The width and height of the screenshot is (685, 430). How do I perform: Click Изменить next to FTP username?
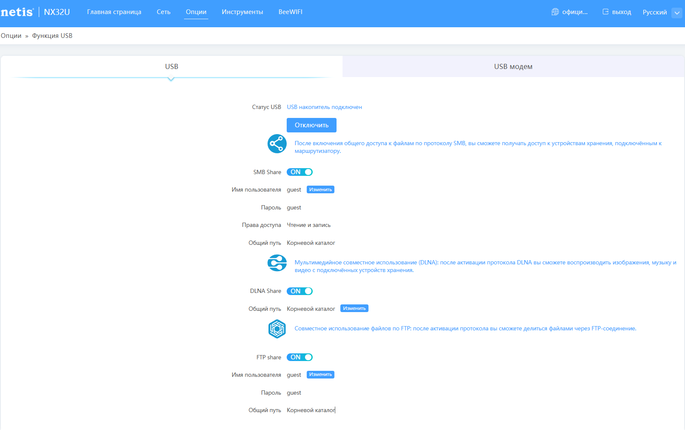coord(320,375)
